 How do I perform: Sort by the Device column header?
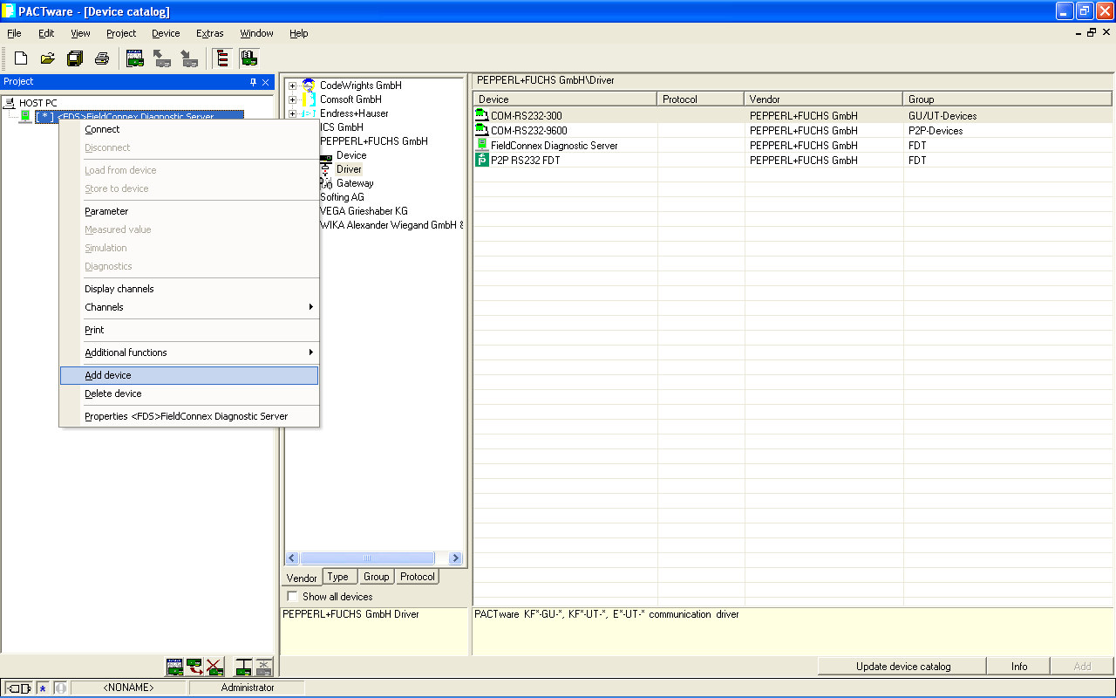565,99
